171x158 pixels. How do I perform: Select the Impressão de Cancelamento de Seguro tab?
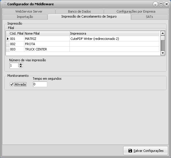point(89,17)
